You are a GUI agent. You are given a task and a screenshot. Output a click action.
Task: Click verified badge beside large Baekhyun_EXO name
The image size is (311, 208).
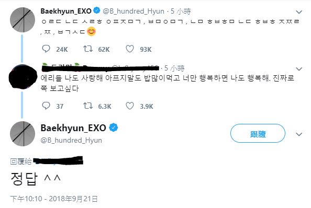[x=114, y=128]
